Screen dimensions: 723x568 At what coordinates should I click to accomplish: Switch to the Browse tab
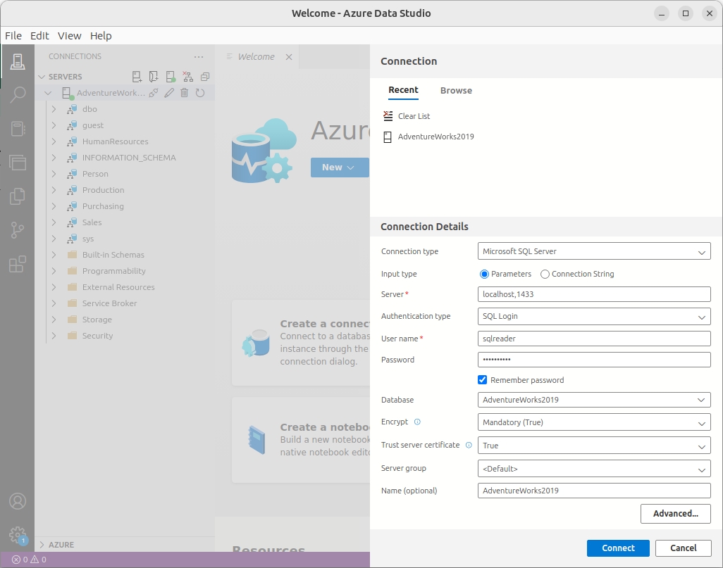(x=456, y=91)
